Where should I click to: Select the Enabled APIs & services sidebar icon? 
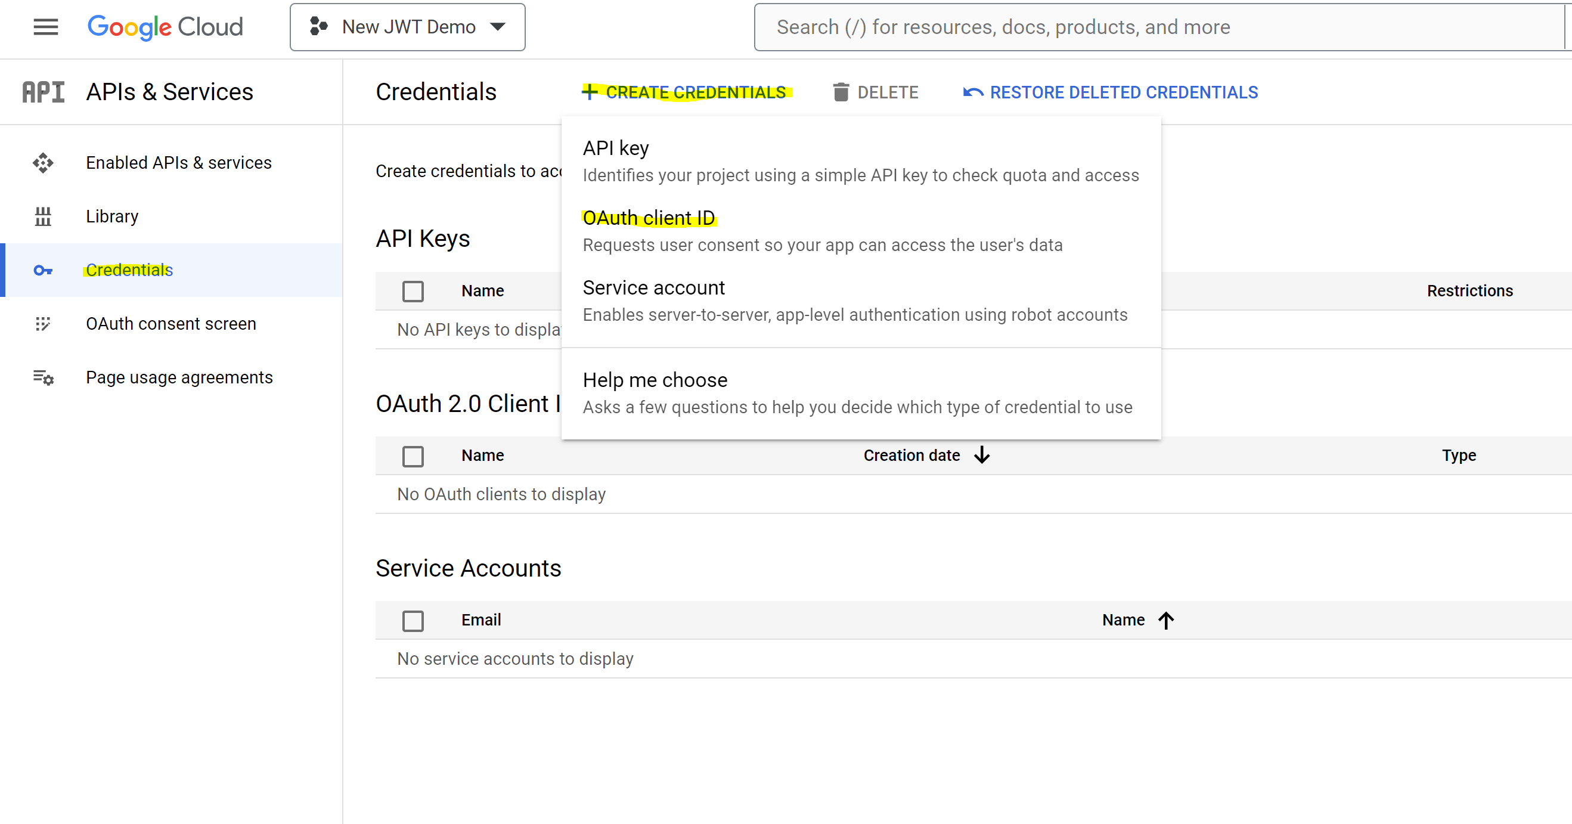tap(43, 163)
